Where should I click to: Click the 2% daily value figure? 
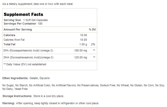pos(94,44)
